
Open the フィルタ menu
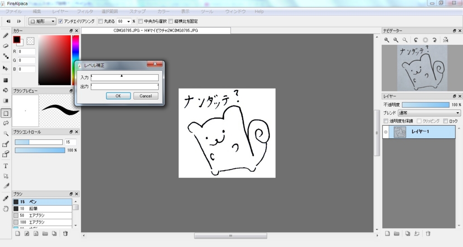tap(85, 11)
